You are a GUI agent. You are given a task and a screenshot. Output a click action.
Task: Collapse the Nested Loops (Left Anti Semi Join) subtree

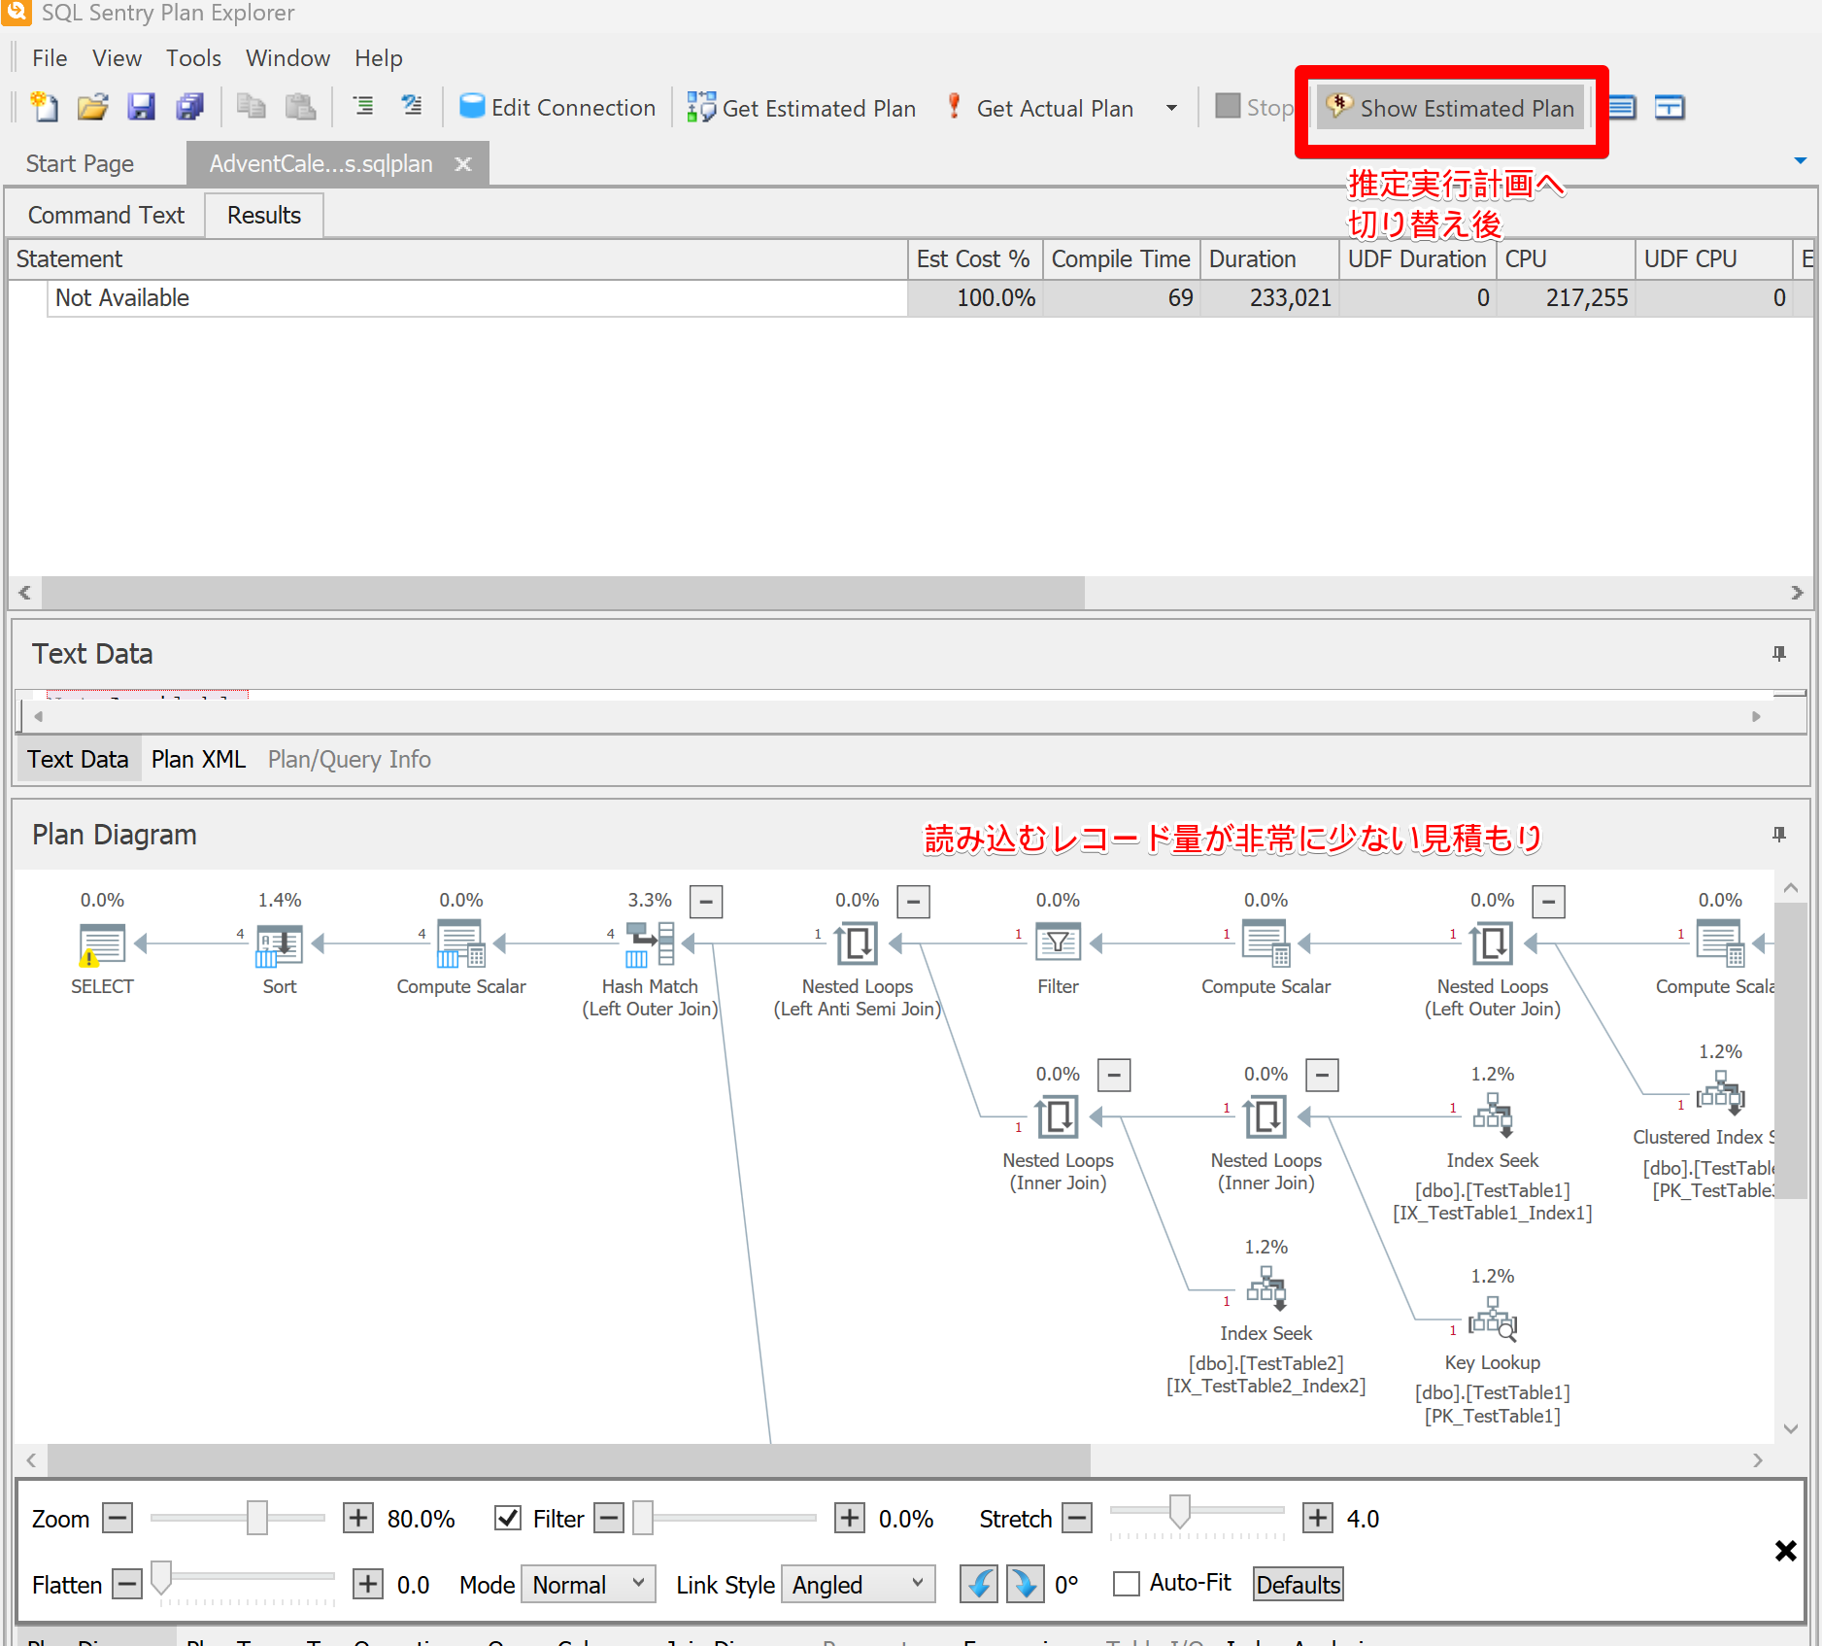click(914, 902)
